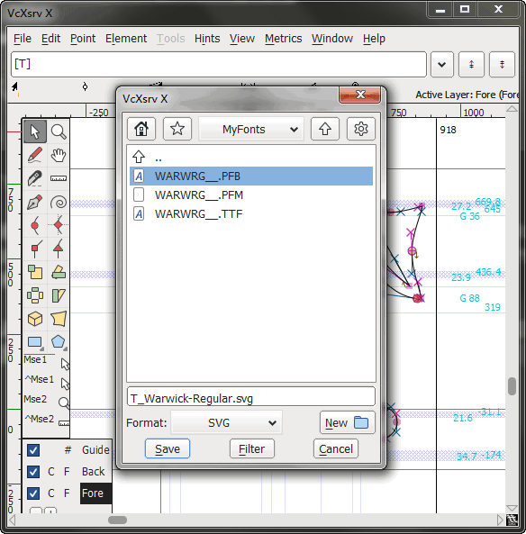526x534 pixels.
Task: Choose the hand scroll tool
Action: click(x=59, y=155)
